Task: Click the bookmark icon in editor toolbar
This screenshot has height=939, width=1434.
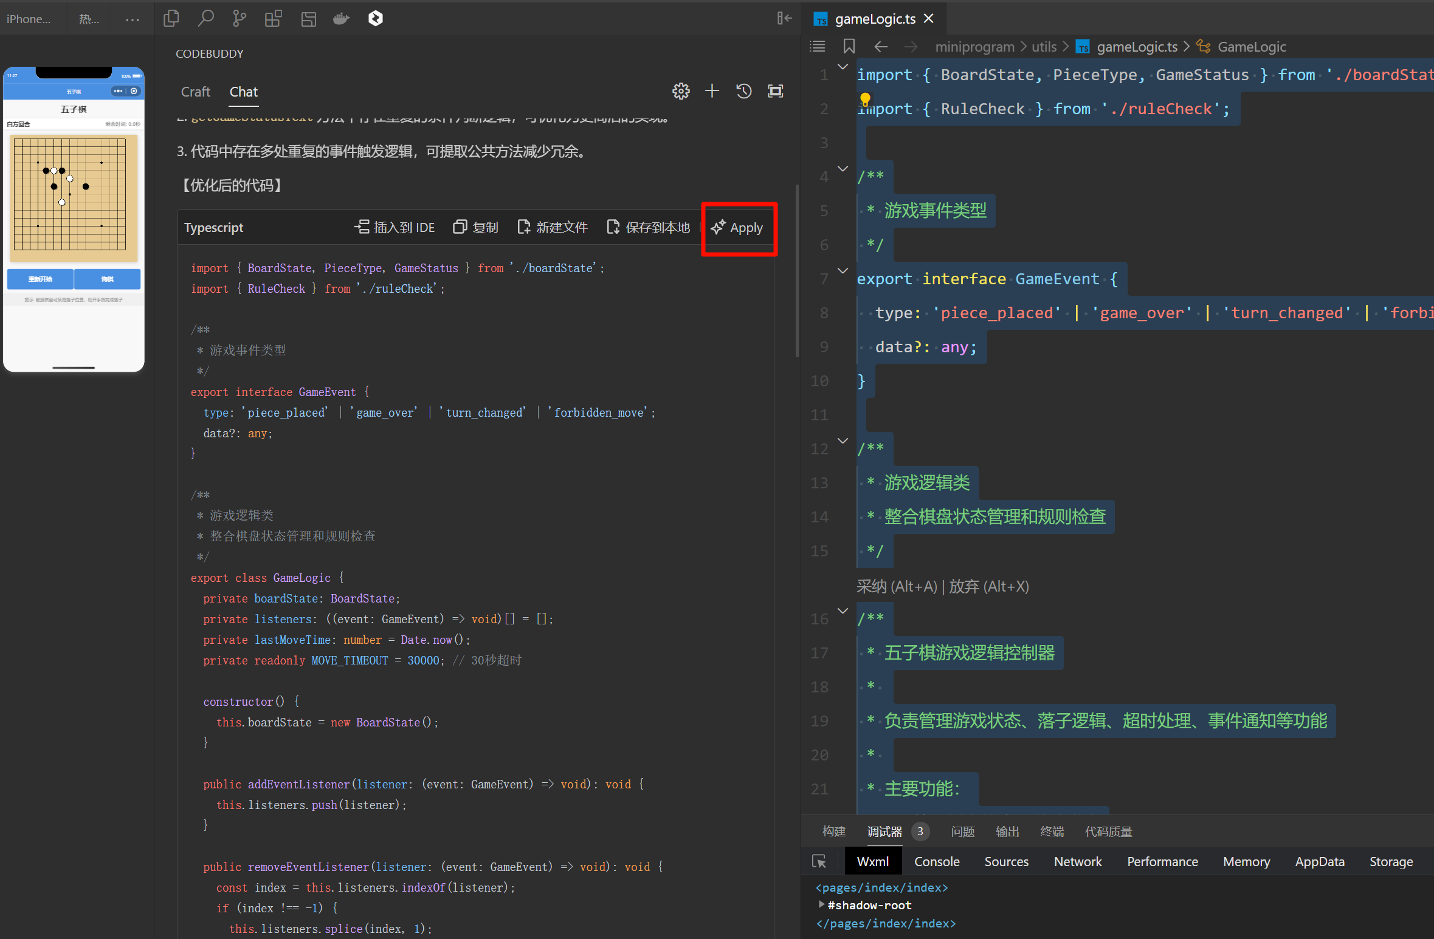Action: click(849, 47)
